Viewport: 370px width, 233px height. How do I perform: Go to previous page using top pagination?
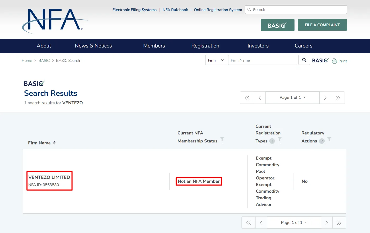click(x=260, y=97)
